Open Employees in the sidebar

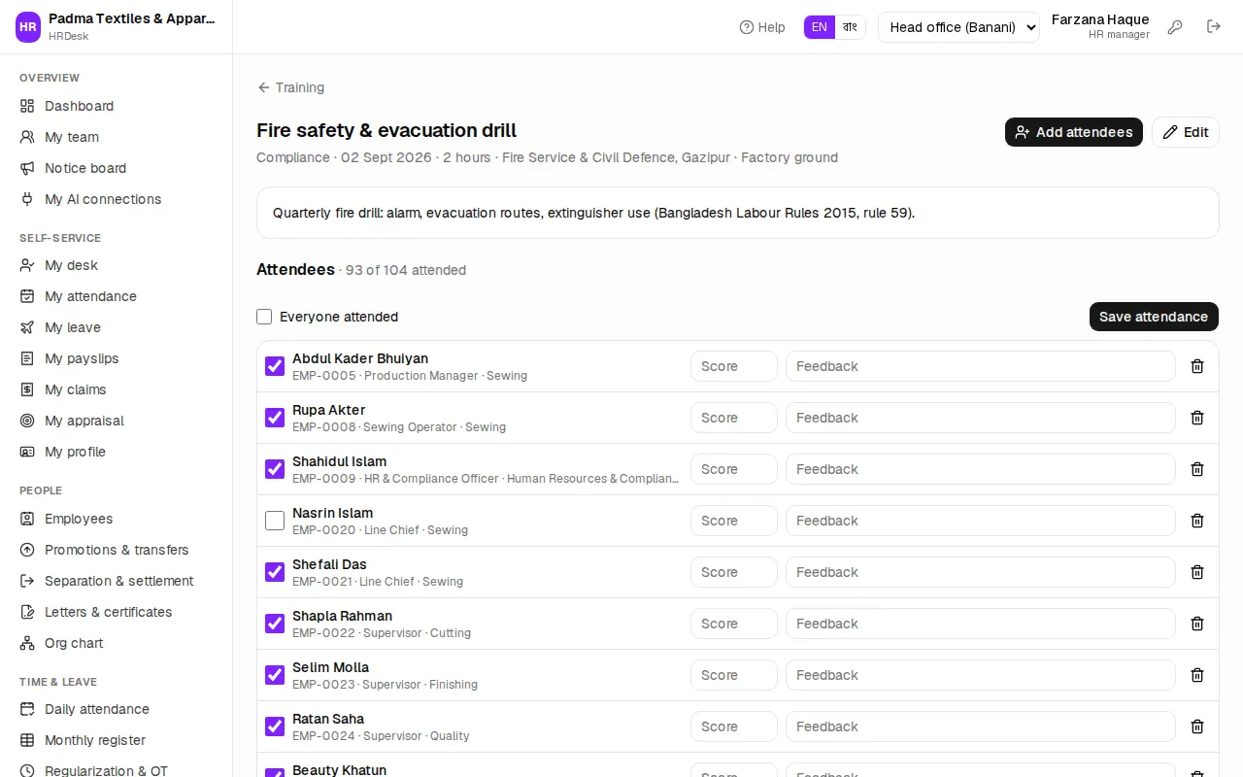coord(116,519)
